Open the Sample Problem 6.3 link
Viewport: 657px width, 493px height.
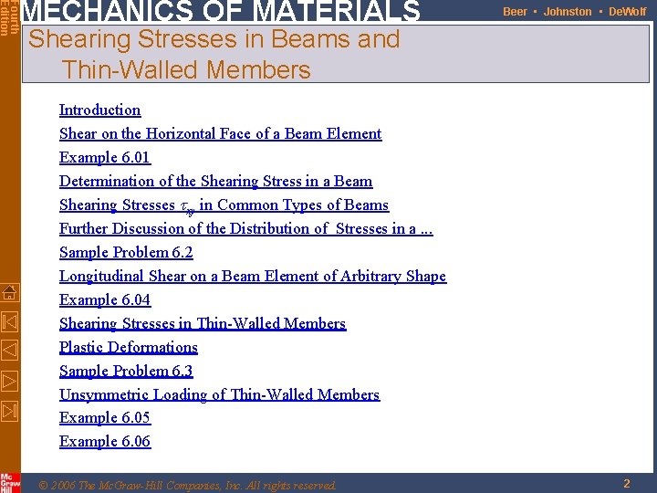(x=126, y=371)
